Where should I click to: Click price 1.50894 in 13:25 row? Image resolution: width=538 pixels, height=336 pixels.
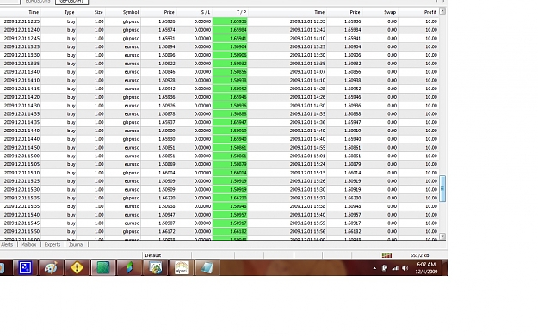[167, 46]
